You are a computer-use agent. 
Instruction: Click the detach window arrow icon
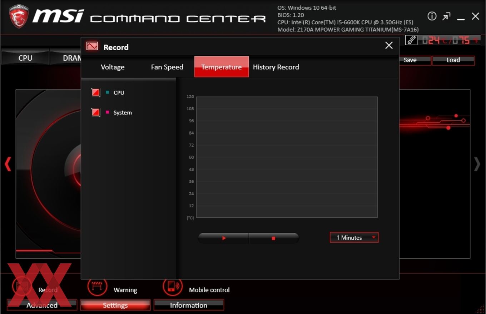446,16
